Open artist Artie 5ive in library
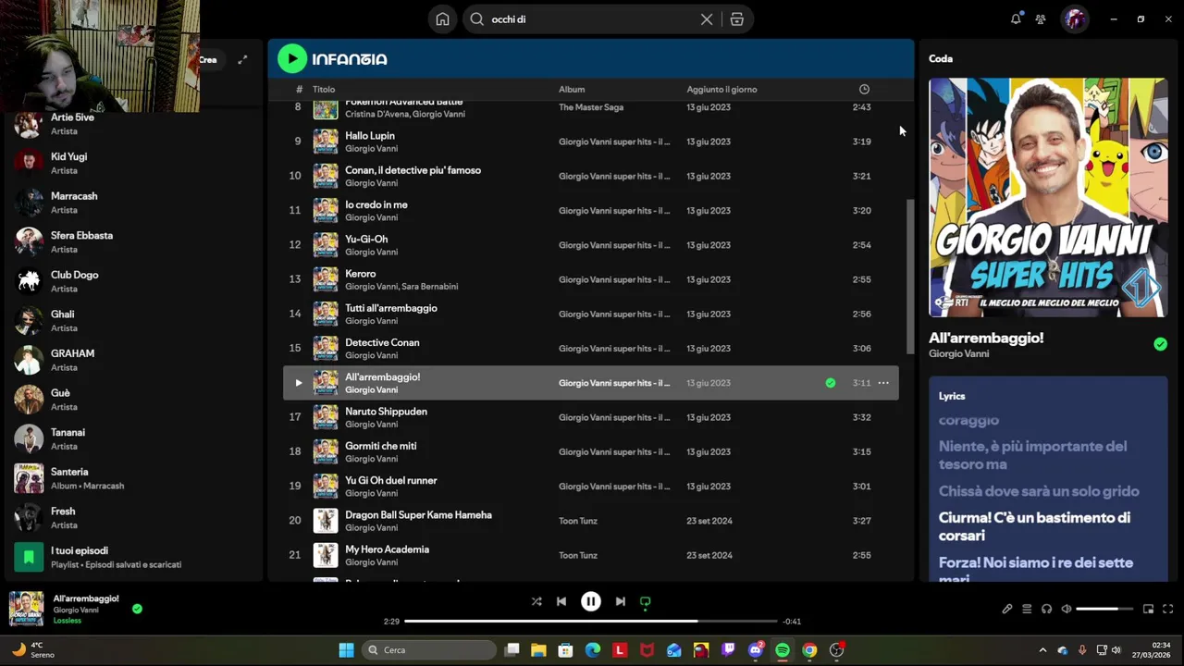 (x=134, y=124)
